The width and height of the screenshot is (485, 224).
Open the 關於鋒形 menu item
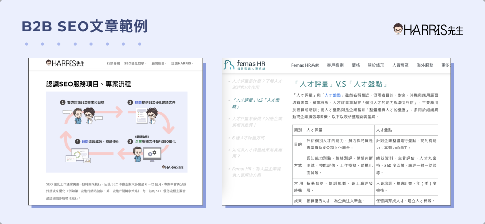(376, 65)
